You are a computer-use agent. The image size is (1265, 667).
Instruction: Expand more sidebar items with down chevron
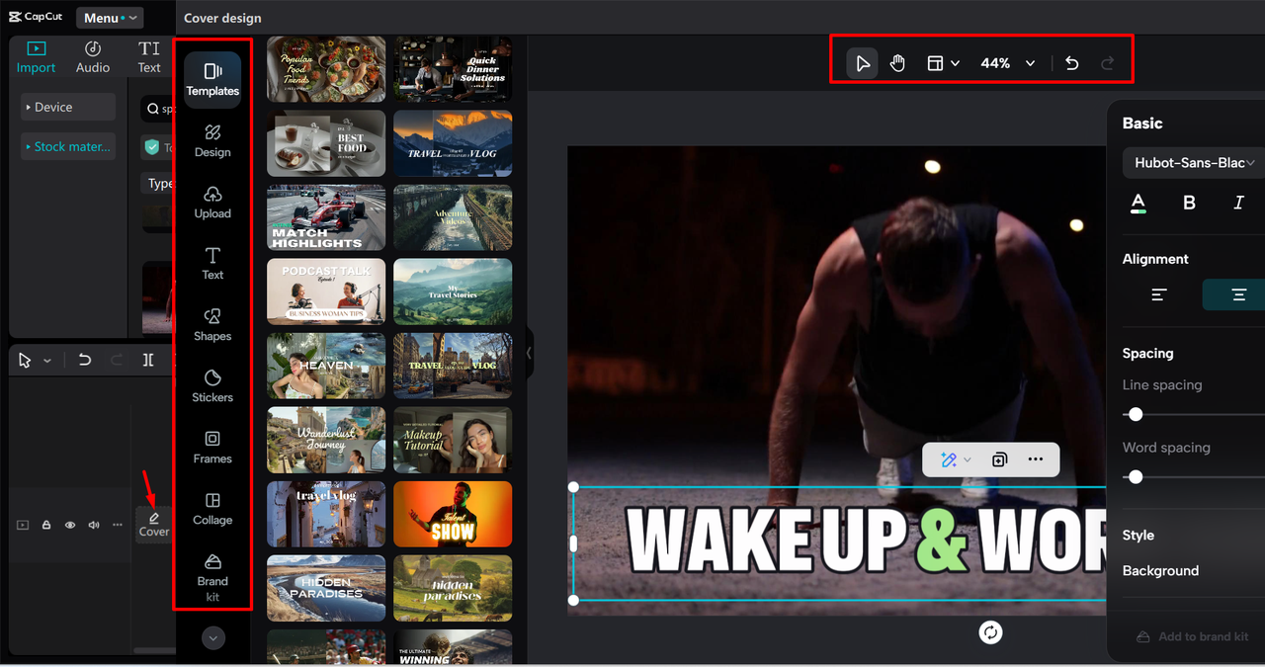[213, 638]
